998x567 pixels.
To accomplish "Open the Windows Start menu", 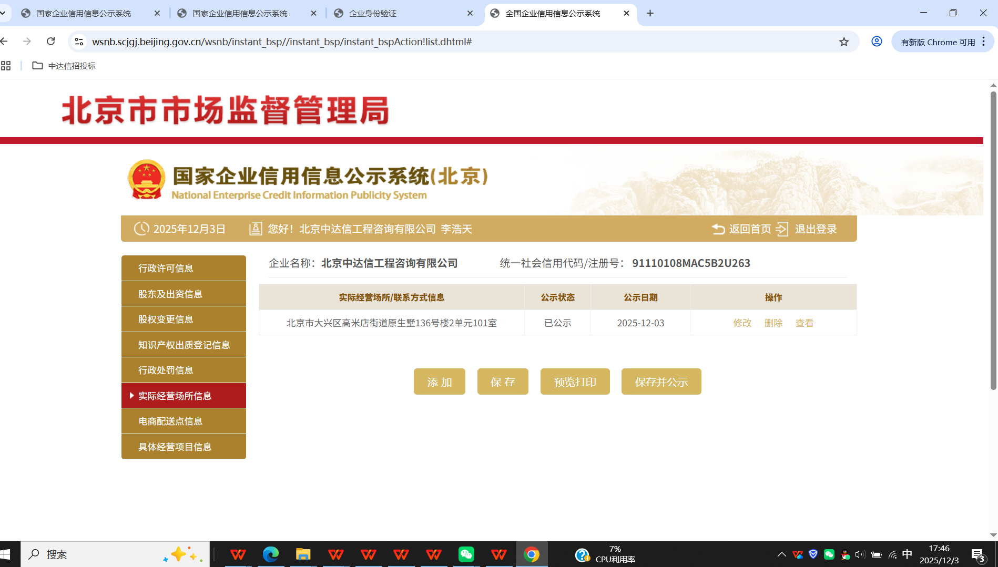I will [x=6, y=554].
